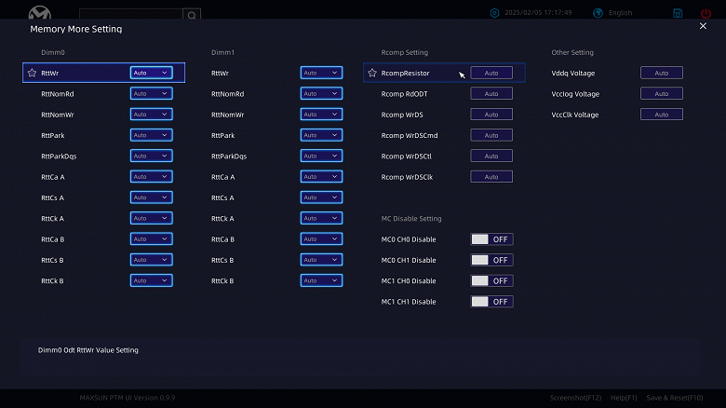
Task: Toggle MC1 CH1 Disable switch
Action: 491,302
